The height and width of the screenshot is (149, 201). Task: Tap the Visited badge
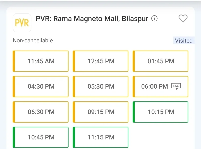tap(184, 41)
